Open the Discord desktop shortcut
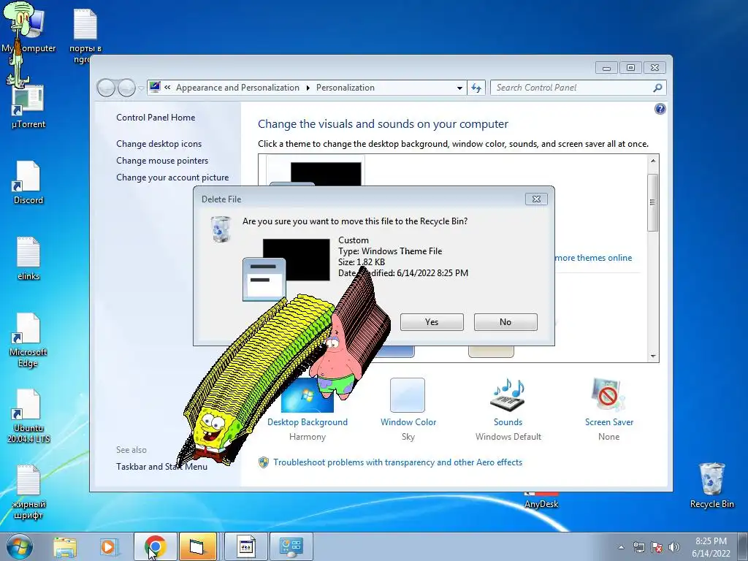Image resolution: width=748 pixels, height=561 pixels. point(28,183)
